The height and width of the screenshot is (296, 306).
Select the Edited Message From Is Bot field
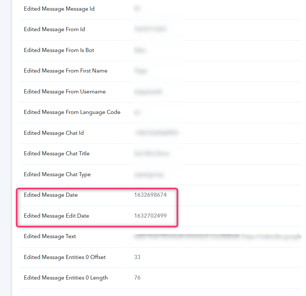coord(160,51)
